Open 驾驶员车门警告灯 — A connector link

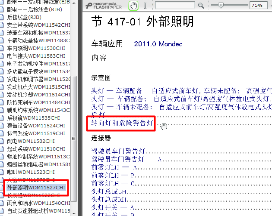(x=127, y=159)
